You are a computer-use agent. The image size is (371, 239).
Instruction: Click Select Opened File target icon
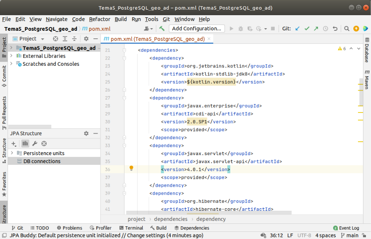56,39
